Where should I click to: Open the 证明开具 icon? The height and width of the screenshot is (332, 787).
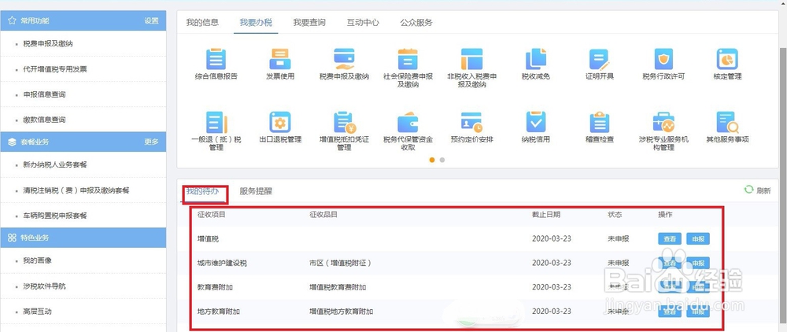click(x=599, y=59)
